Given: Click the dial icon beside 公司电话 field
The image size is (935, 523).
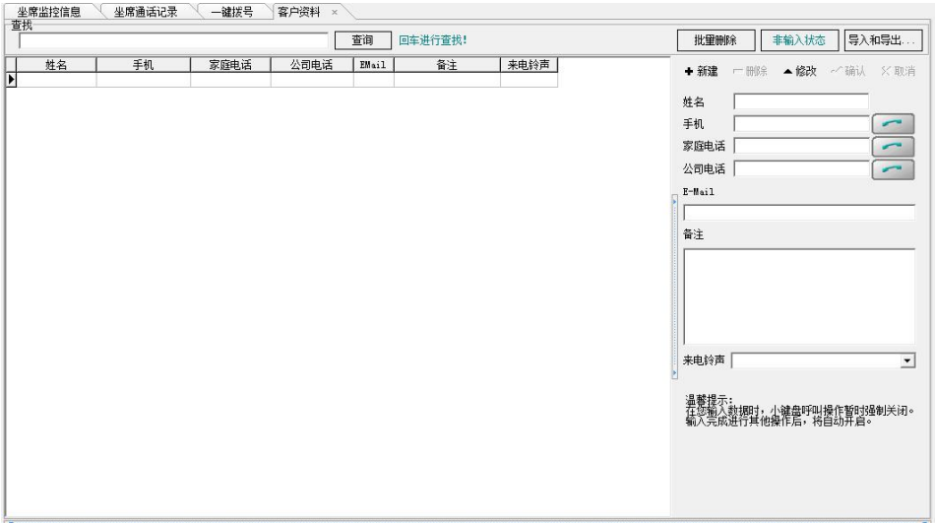Looking at the screenshot, I should pyautogui.click(x=893, y=168).
